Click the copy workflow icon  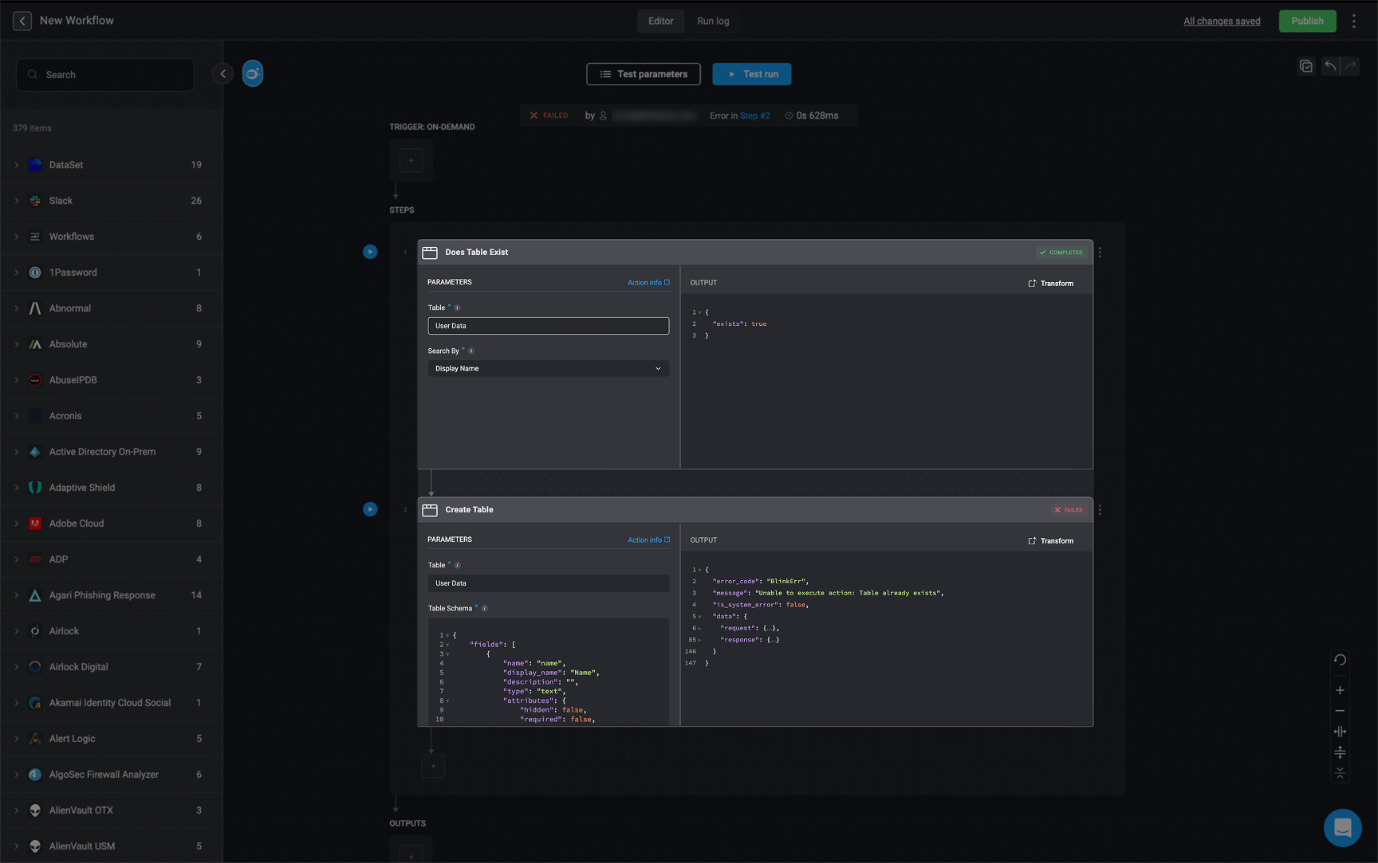pyautogui.click(x=1305, y=66)
